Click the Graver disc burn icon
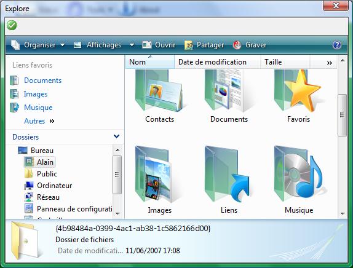353x268 pixels. coord(237,45)
